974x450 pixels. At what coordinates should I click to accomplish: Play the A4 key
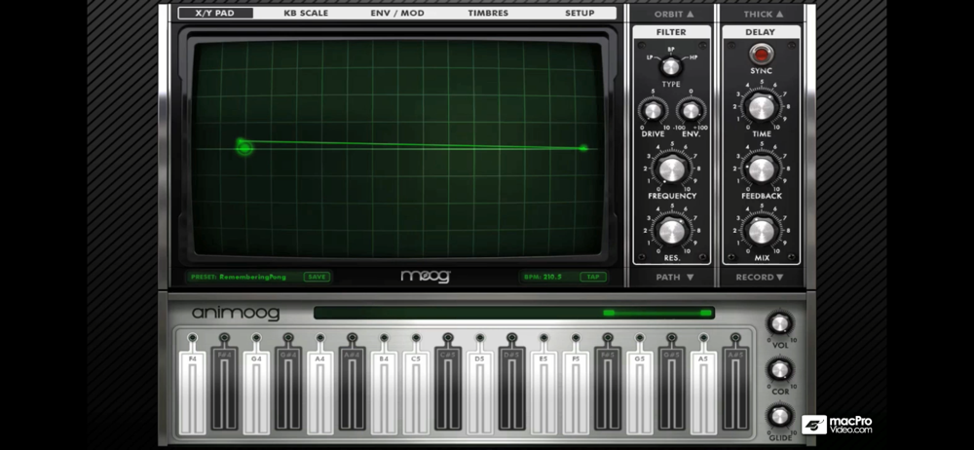[319, 393]
